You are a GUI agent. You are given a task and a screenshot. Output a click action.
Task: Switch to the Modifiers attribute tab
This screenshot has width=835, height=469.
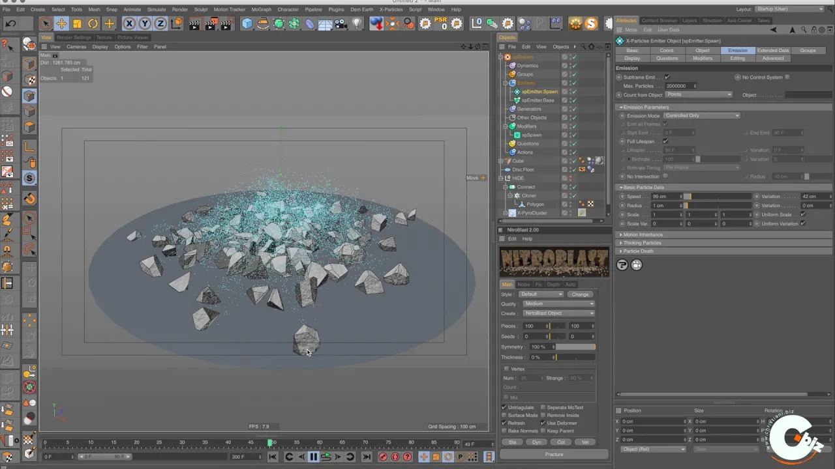703,58
